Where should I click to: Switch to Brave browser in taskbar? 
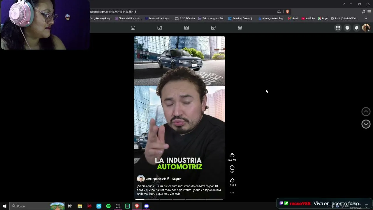tap(137, 206)
